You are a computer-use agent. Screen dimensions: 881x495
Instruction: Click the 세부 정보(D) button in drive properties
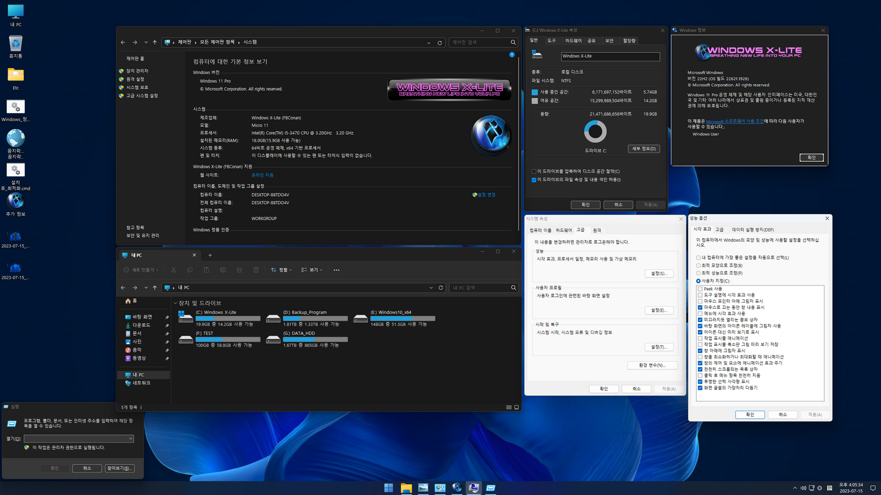coord(644,149)
